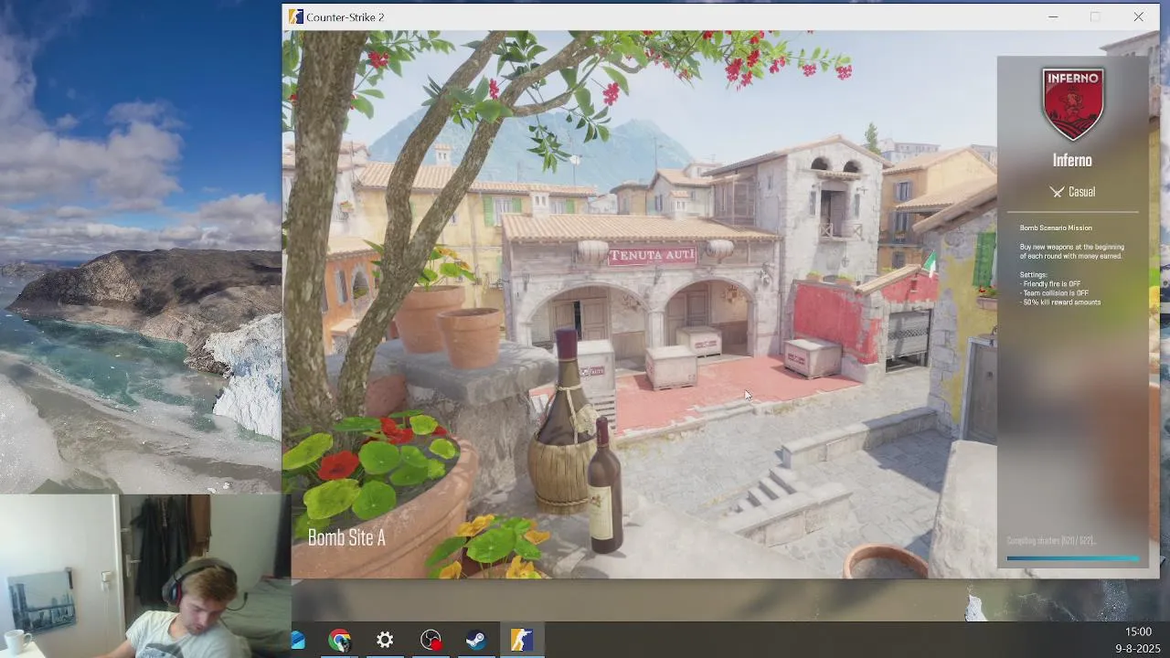Open the Settings gear in the taskbar
Screen dimensions: 1170x658
click(x=385, y=641)
